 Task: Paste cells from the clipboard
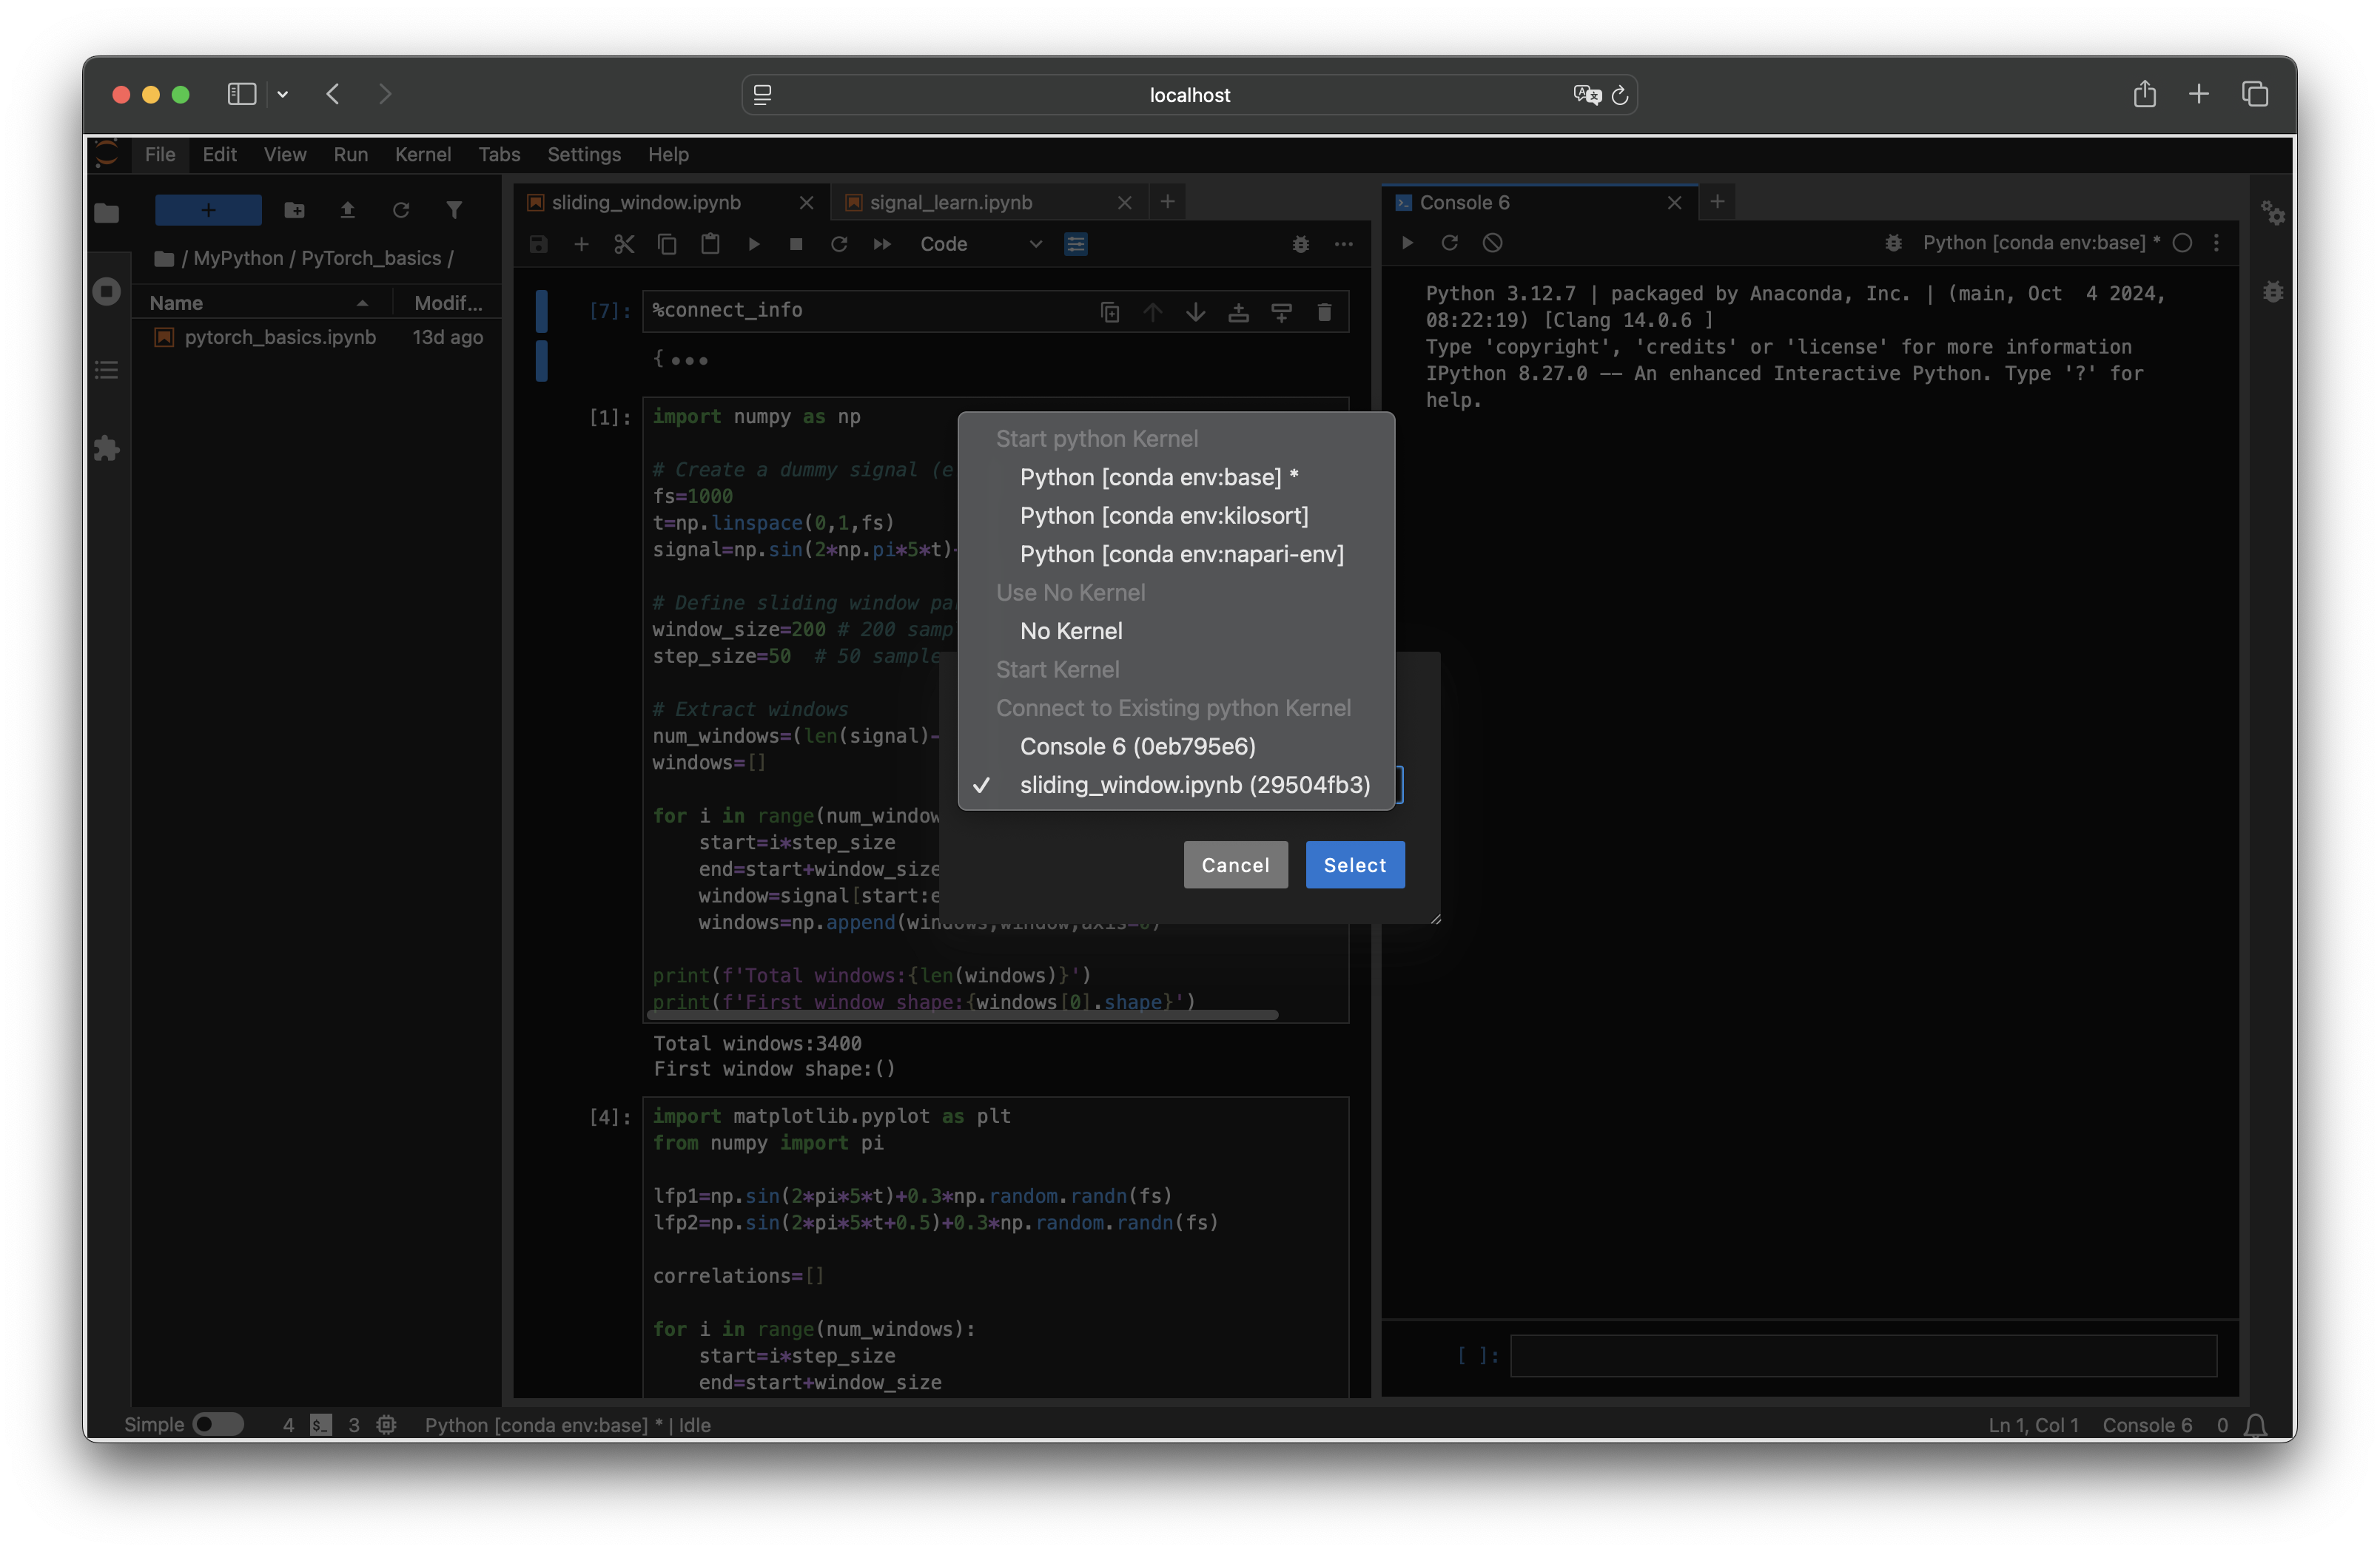pyautogui.click(x=710, y=244)
